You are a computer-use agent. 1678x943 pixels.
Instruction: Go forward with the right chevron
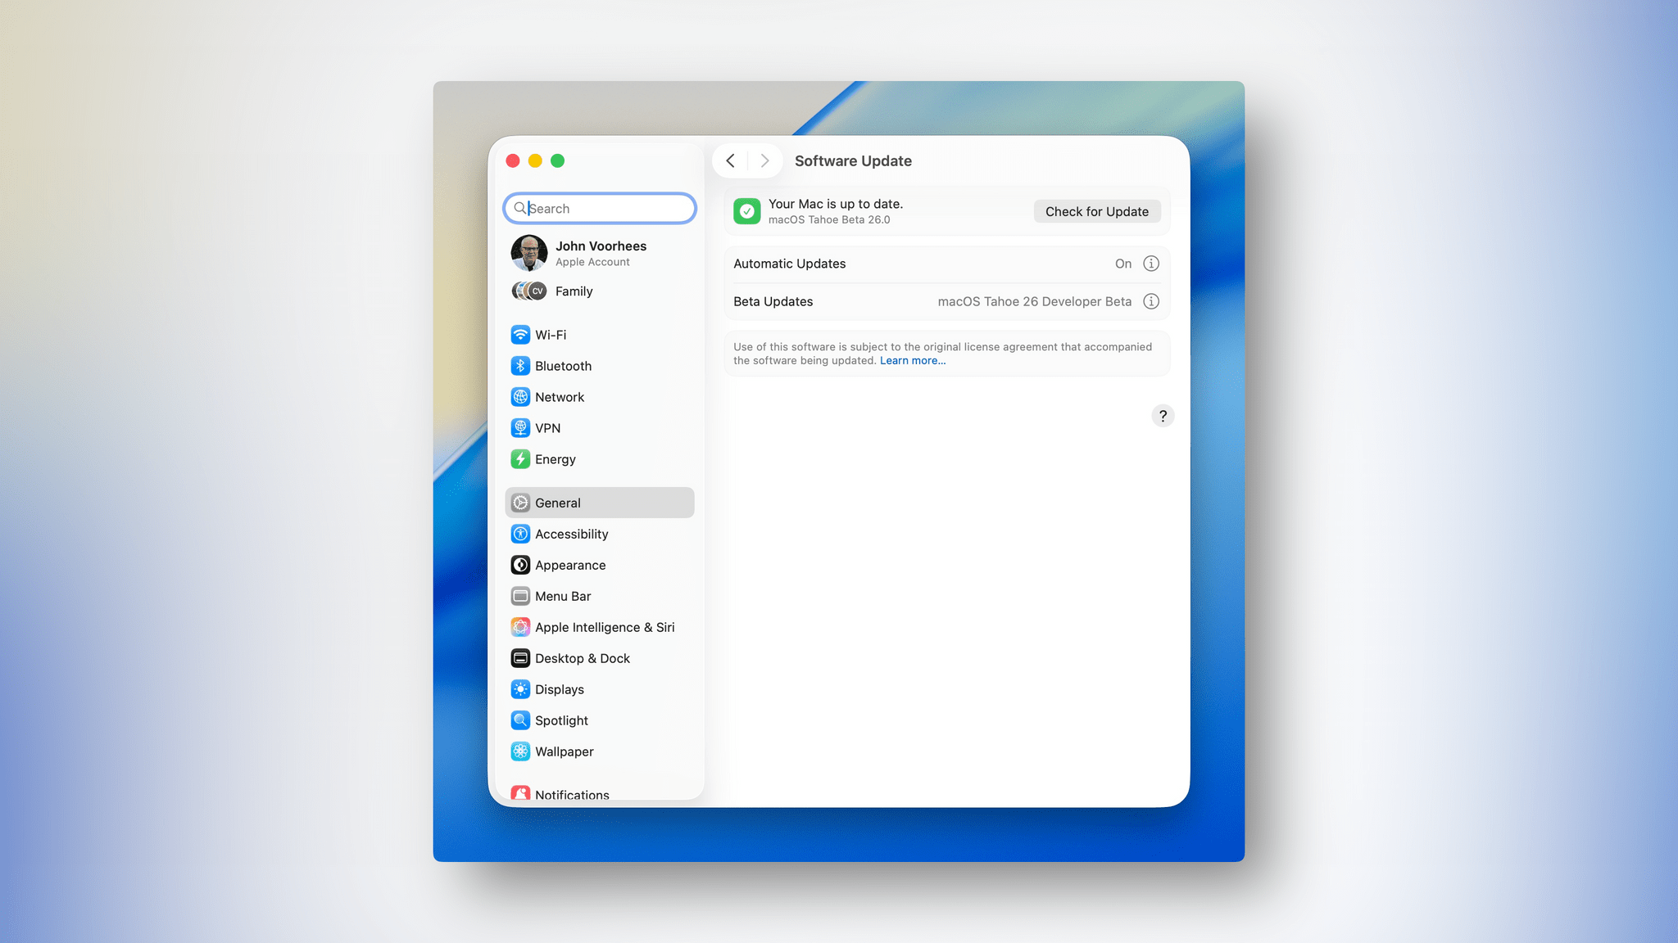point(764,160)
